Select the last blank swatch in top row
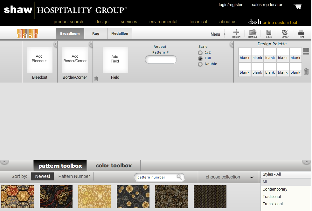312x211 pixels. (295, 55)
